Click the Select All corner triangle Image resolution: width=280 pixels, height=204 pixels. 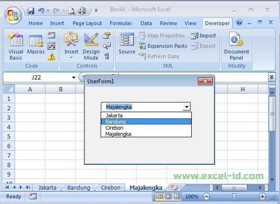coord(9,89)
